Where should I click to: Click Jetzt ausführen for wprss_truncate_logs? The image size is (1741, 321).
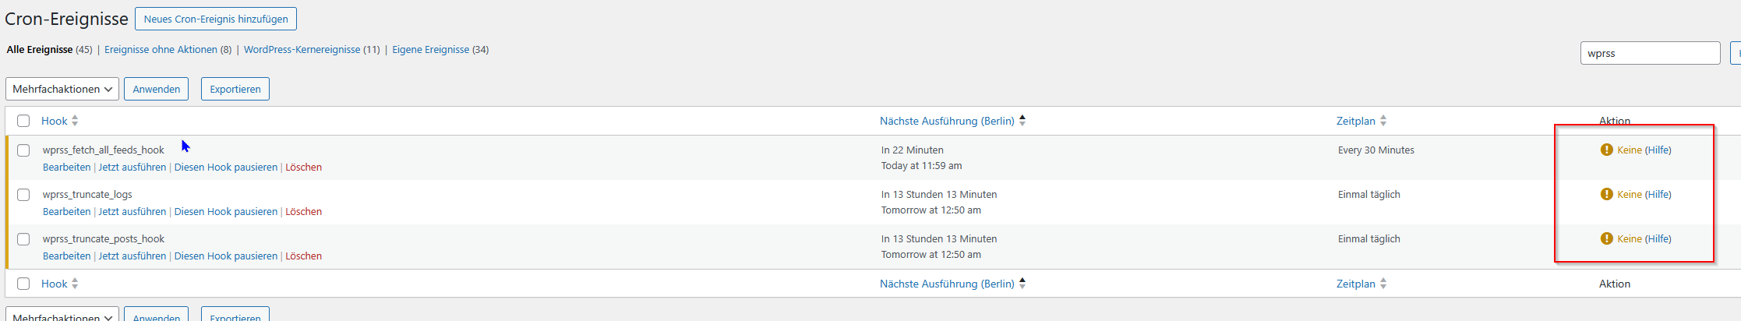132,212
